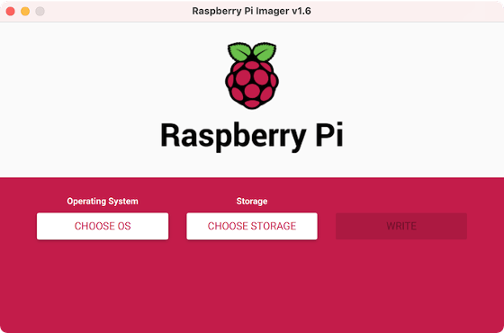Click the left green leaf of logo
This screenshot has height=333, width=504.
(239, 51)
